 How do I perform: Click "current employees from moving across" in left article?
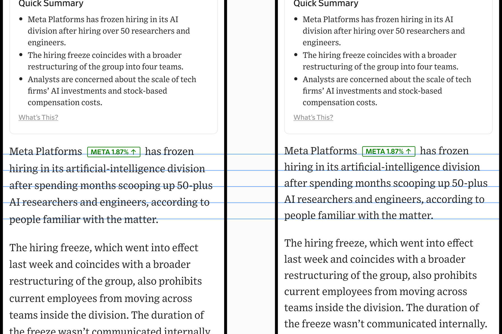tap(101, 299)
